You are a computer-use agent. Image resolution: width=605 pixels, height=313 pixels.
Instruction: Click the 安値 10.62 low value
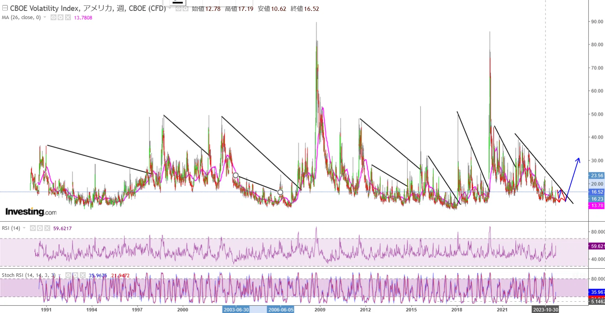[x=272, y=9]
